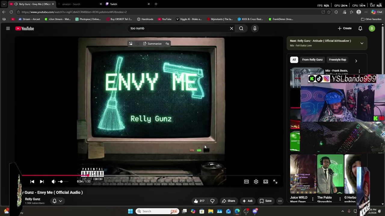
Task: Open the Viggle AI bookmark
Action: coord(189,19)
